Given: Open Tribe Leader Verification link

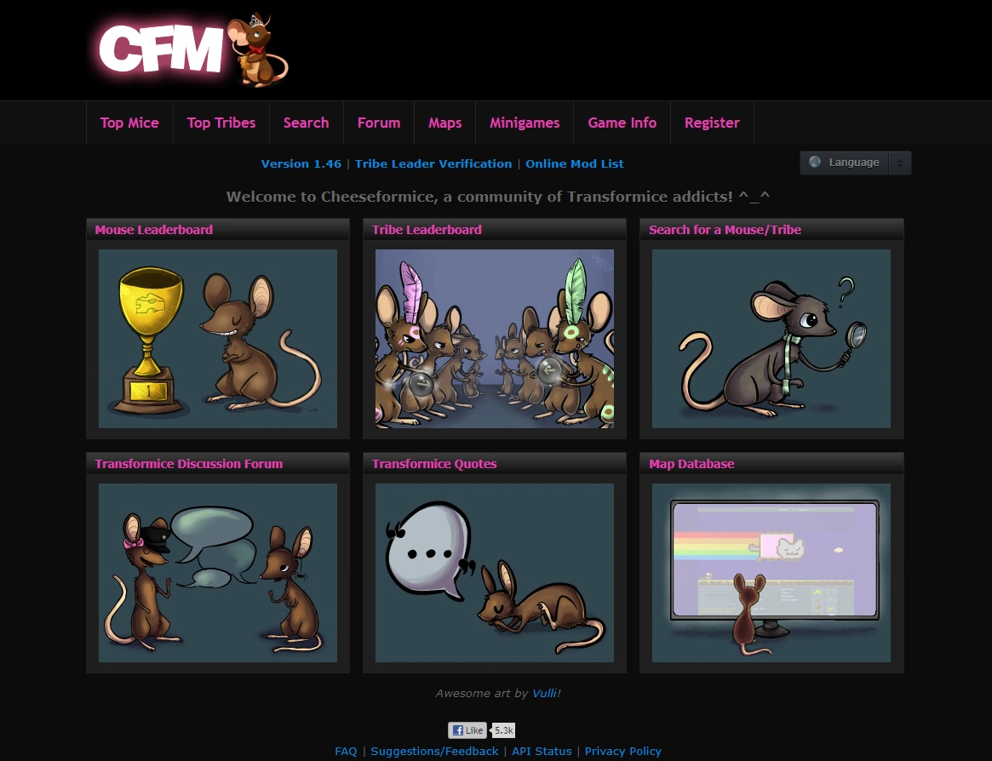Looking at the screenshot, I should 433,163.
